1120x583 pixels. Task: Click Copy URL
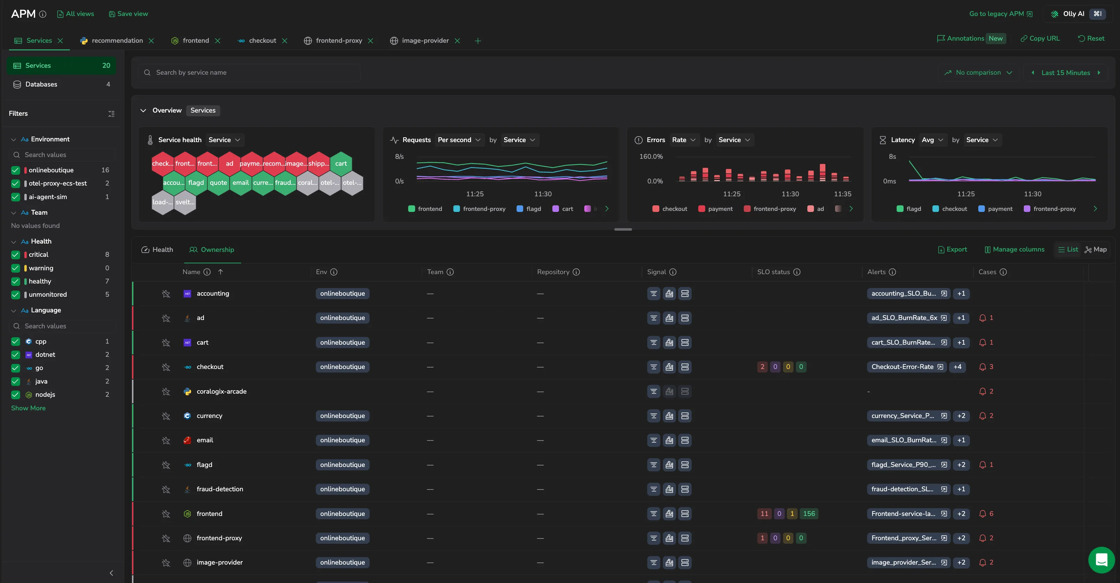point(1040,38)
